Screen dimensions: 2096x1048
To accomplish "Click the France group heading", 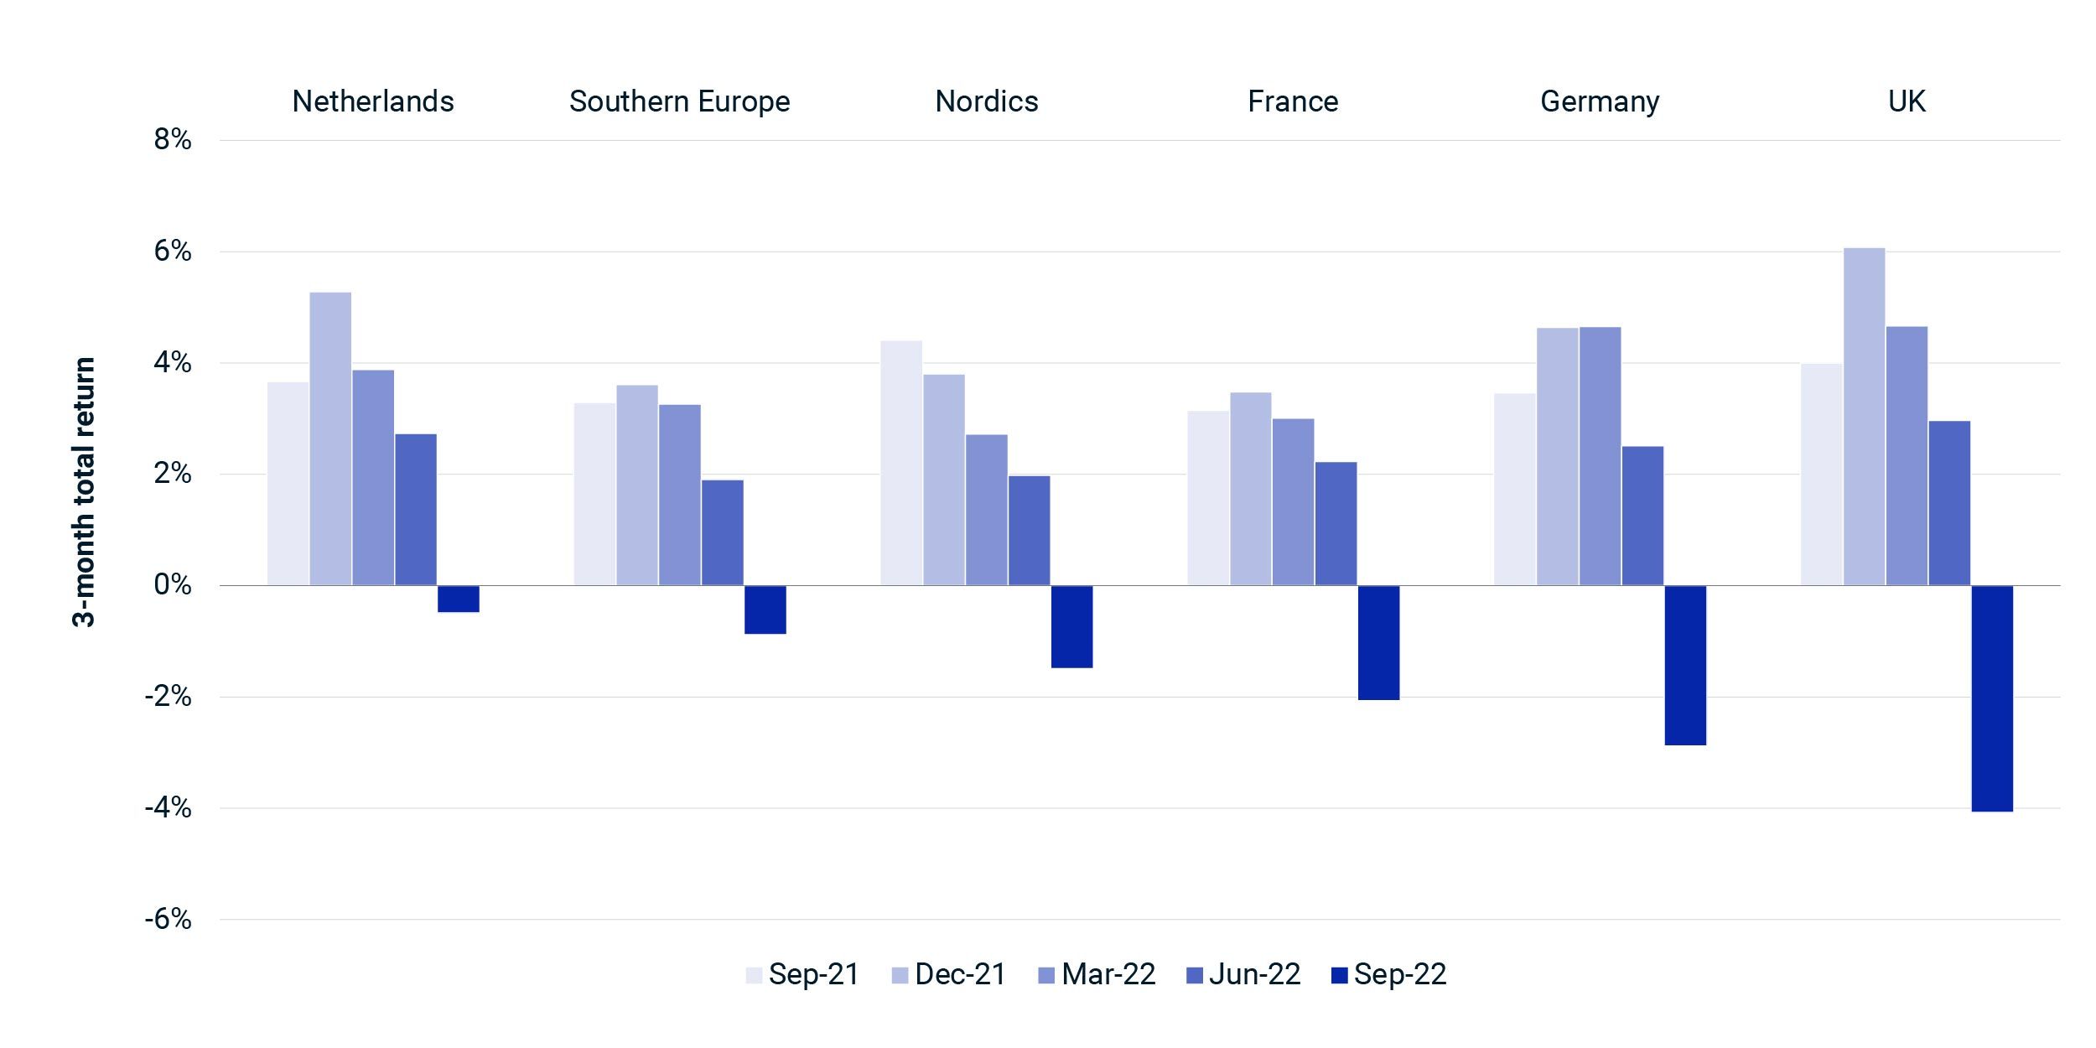I will coord(1293,101).
